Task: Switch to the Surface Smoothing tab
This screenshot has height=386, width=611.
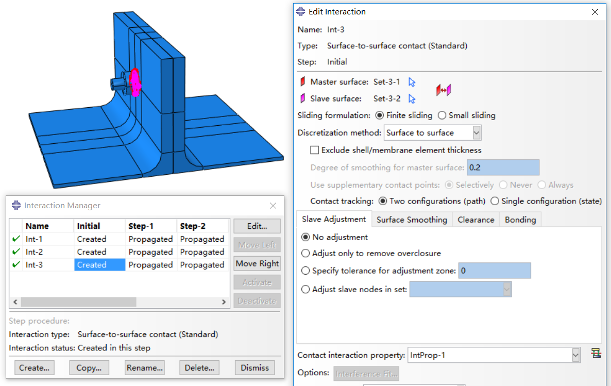Action: [412, 220]
